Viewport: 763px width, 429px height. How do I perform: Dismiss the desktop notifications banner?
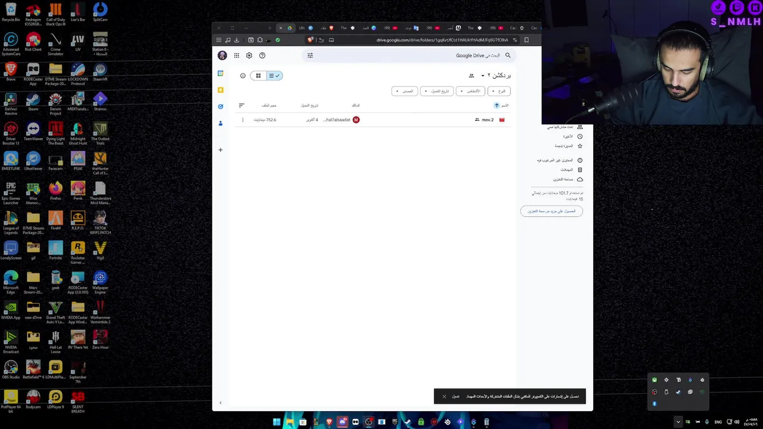(x=444, y=396)
